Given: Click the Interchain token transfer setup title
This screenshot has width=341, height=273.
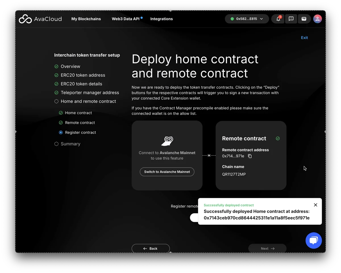Looking at the screenshot, I should point(87,55).
